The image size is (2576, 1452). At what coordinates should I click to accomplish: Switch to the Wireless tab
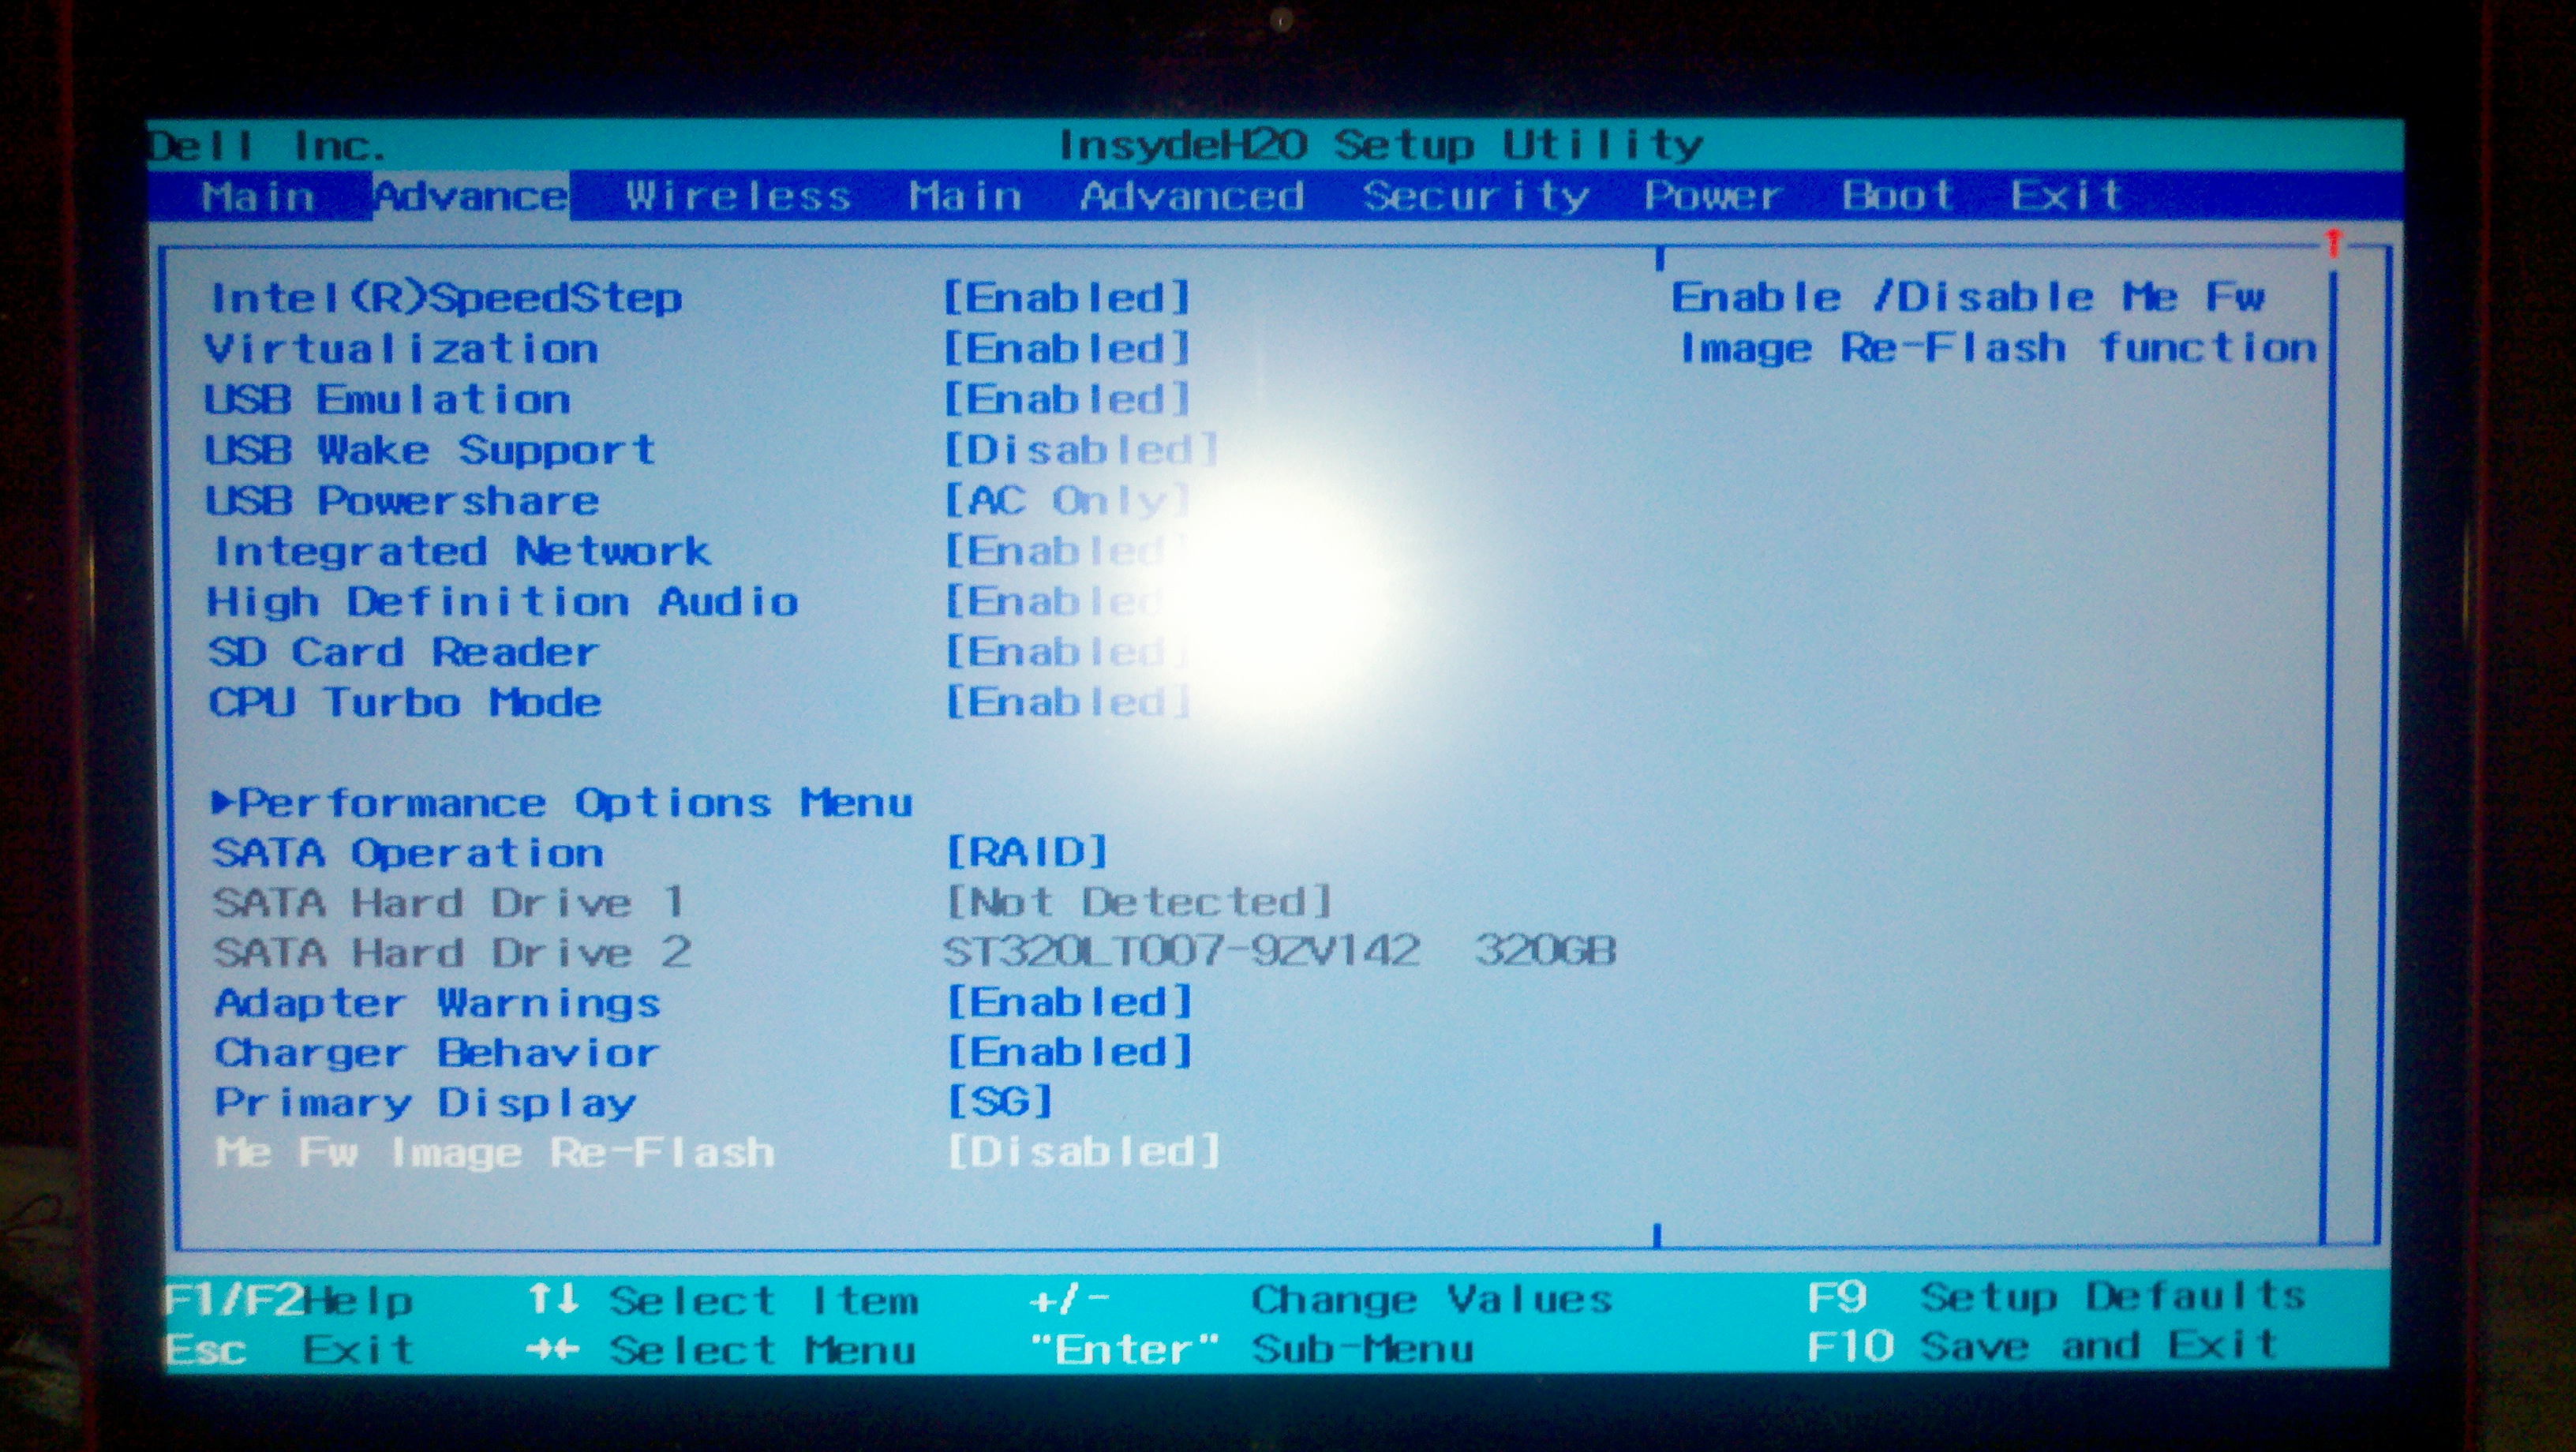(738, 196)
